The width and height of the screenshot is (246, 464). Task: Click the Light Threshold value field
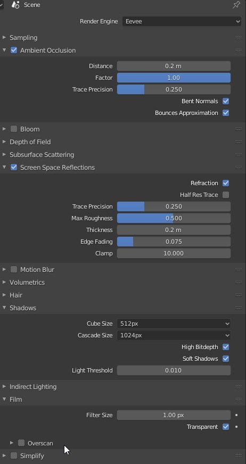point(174,370)
